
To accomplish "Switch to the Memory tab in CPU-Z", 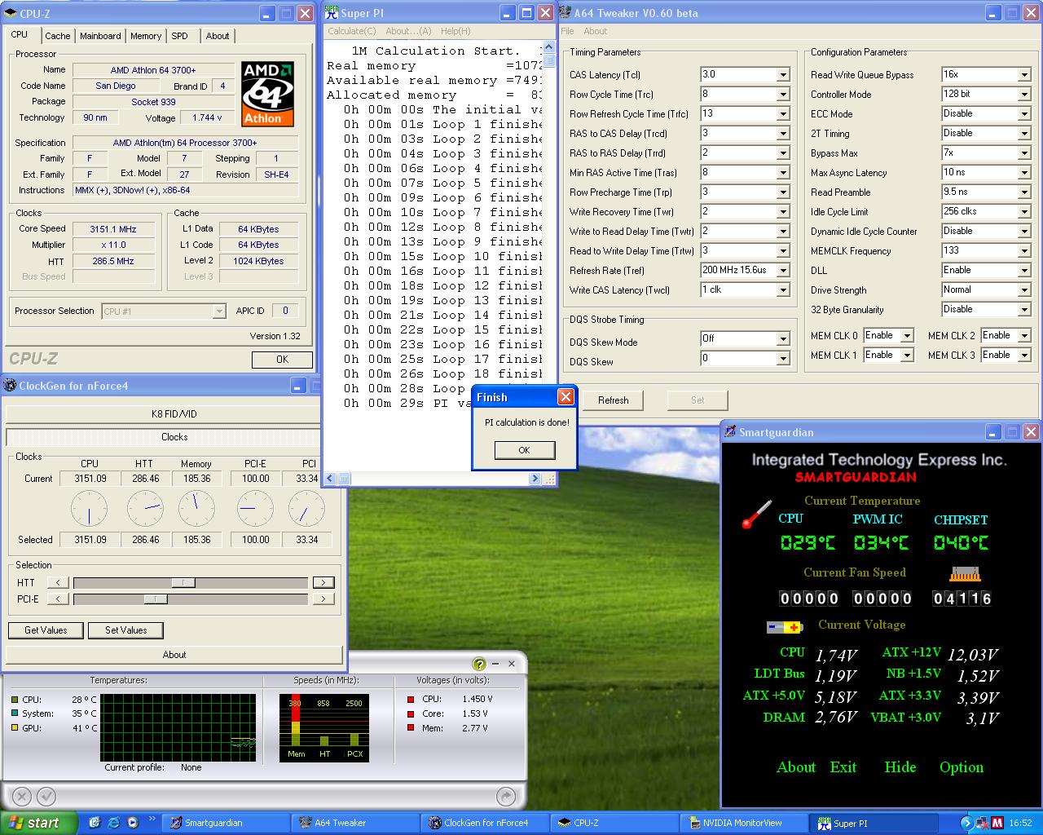I will click(x=146, y=36).
